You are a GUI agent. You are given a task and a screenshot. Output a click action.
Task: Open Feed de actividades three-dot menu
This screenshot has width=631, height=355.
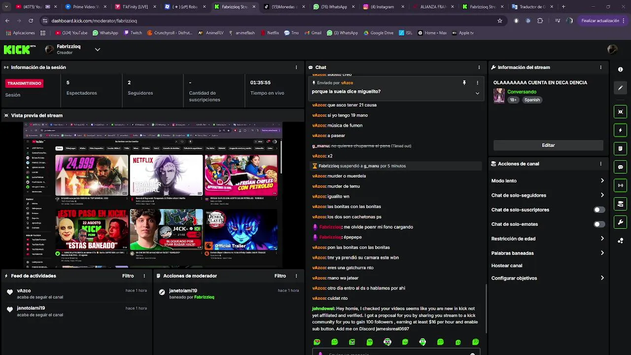pyautogui.click(x=144, y=276)
